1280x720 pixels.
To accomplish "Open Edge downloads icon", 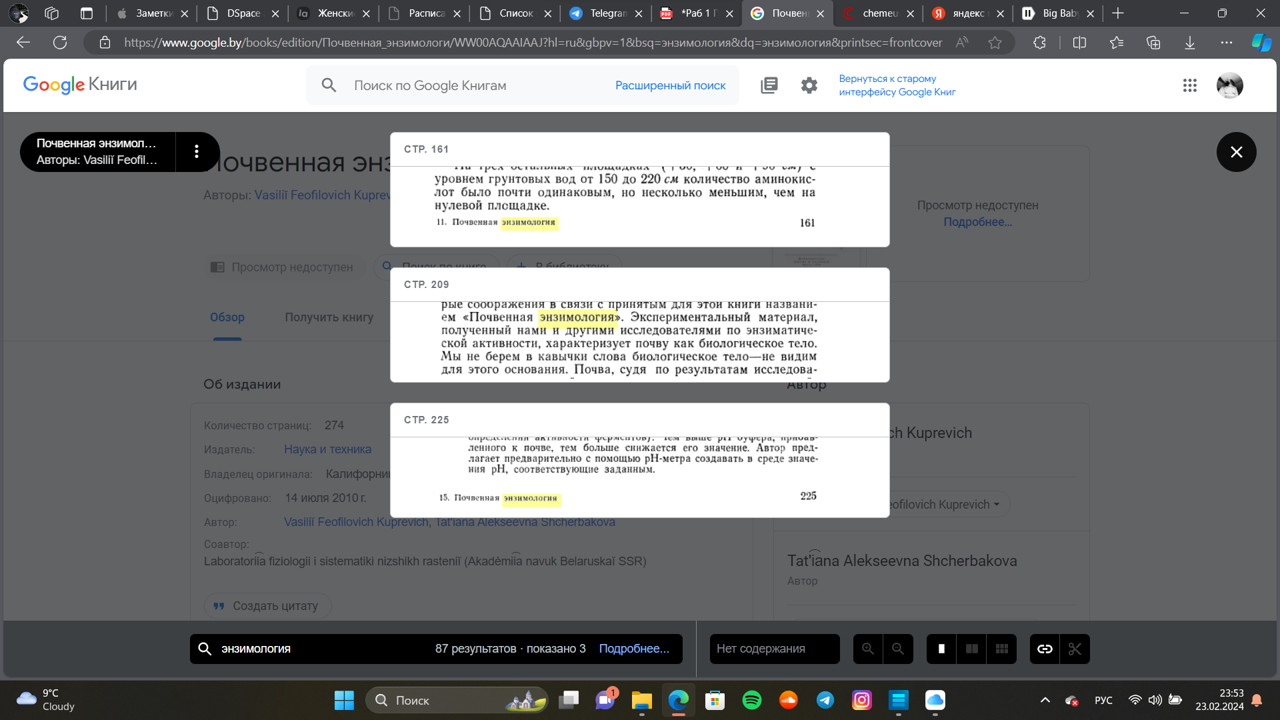I will 1190,43.
